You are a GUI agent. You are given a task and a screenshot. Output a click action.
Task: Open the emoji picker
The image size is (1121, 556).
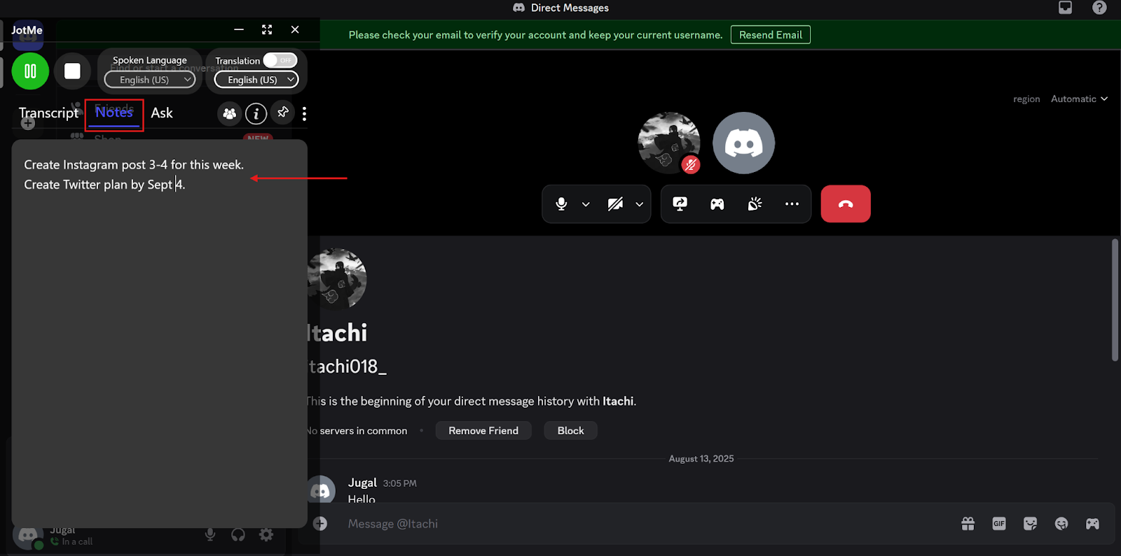[1061, 524]
